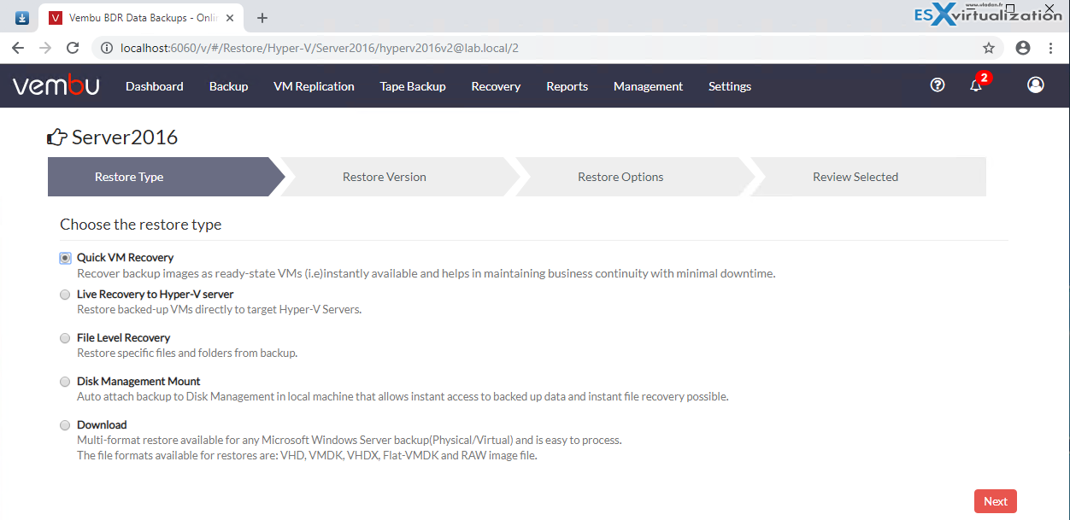Close the Vembu BDR browser tab

[x=230, y=18]
